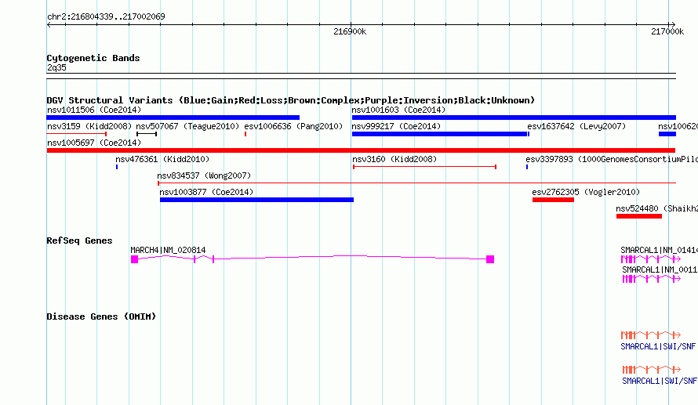
Task: Open the nsv1005697 (Coe2014) label
Action: coord(94,143)
